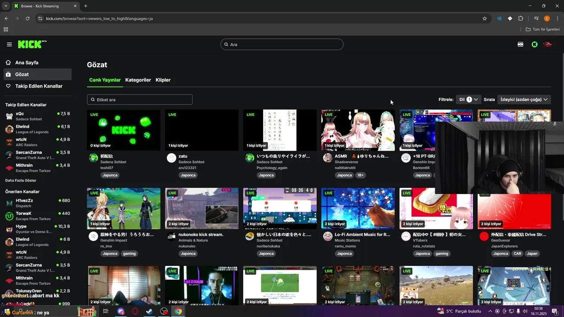The height and width of the screenshot is (317, 564).
Task: Open the user profile avatar in header
Action: pos(548,44)
